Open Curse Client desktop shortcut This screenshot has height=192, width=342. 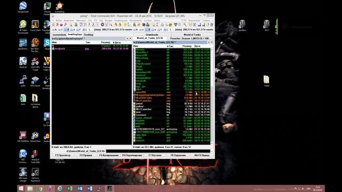coord(35,26)
